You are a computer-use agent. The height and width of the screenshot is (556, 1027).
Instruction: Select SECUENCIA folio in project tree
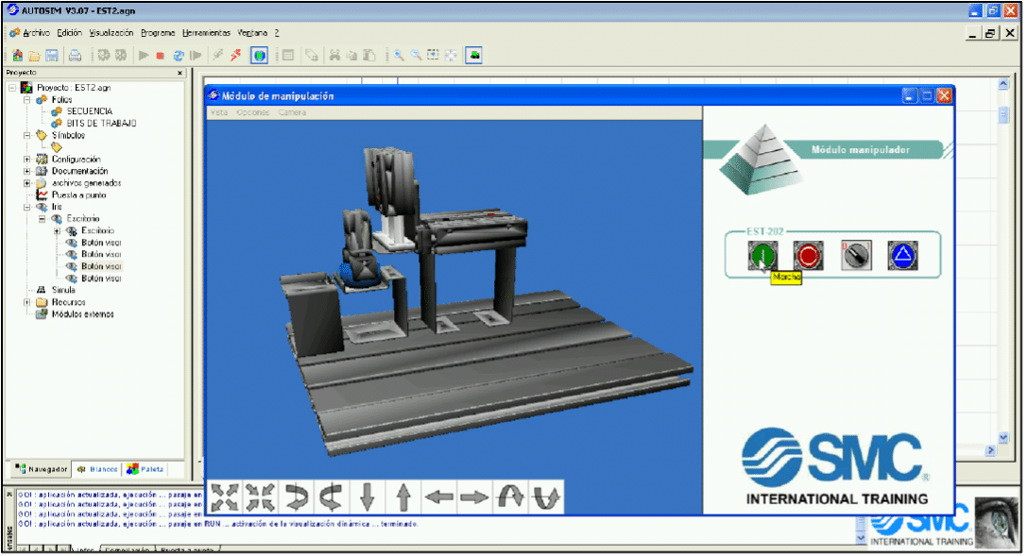[x=89, y=111]
